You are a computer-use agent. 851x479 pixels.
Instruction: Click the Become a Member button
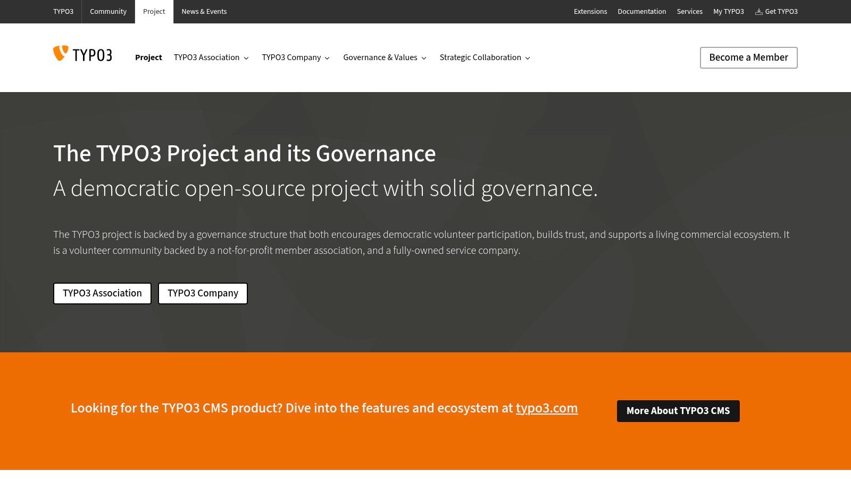click(749, 57)
